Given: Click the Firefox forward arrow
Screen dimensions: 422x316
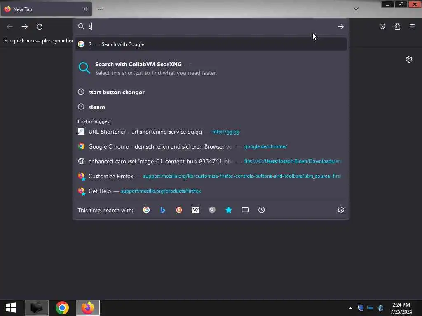Looking at the screenshot, I should tap(24, 27).
